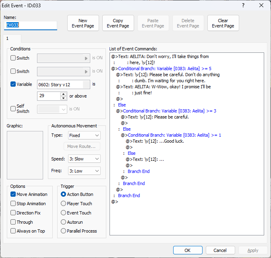Screen dimensions: 271x258
Task: Open the movement Type dropdown
Action: [x=84, y=135]
